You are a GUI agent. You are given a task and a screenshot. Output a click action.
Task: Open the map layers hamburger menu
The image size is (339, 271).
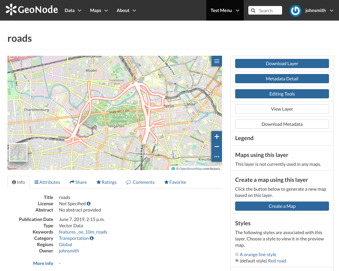point(217,61)
